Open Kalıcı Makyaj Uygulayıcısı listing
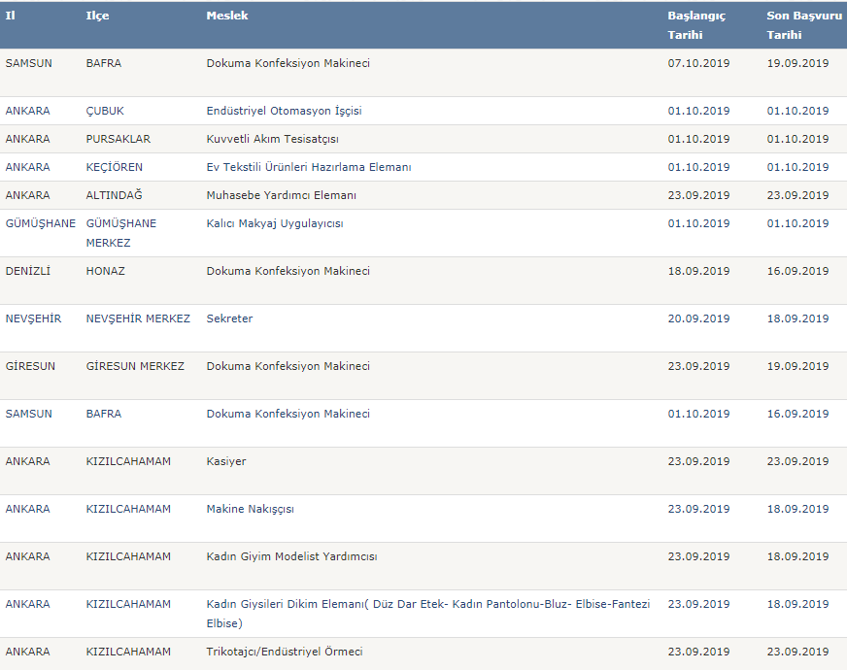 point(275,223)
